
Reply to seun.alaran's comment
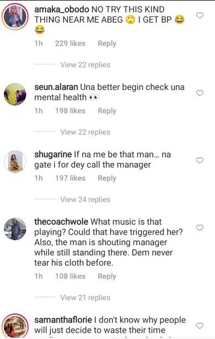tap(107, 111)
